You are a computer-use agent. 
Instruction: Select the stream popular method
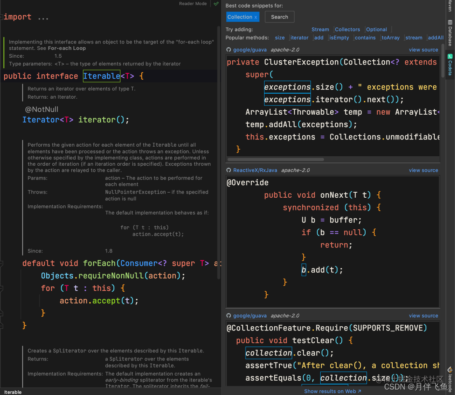click(414, 38)
